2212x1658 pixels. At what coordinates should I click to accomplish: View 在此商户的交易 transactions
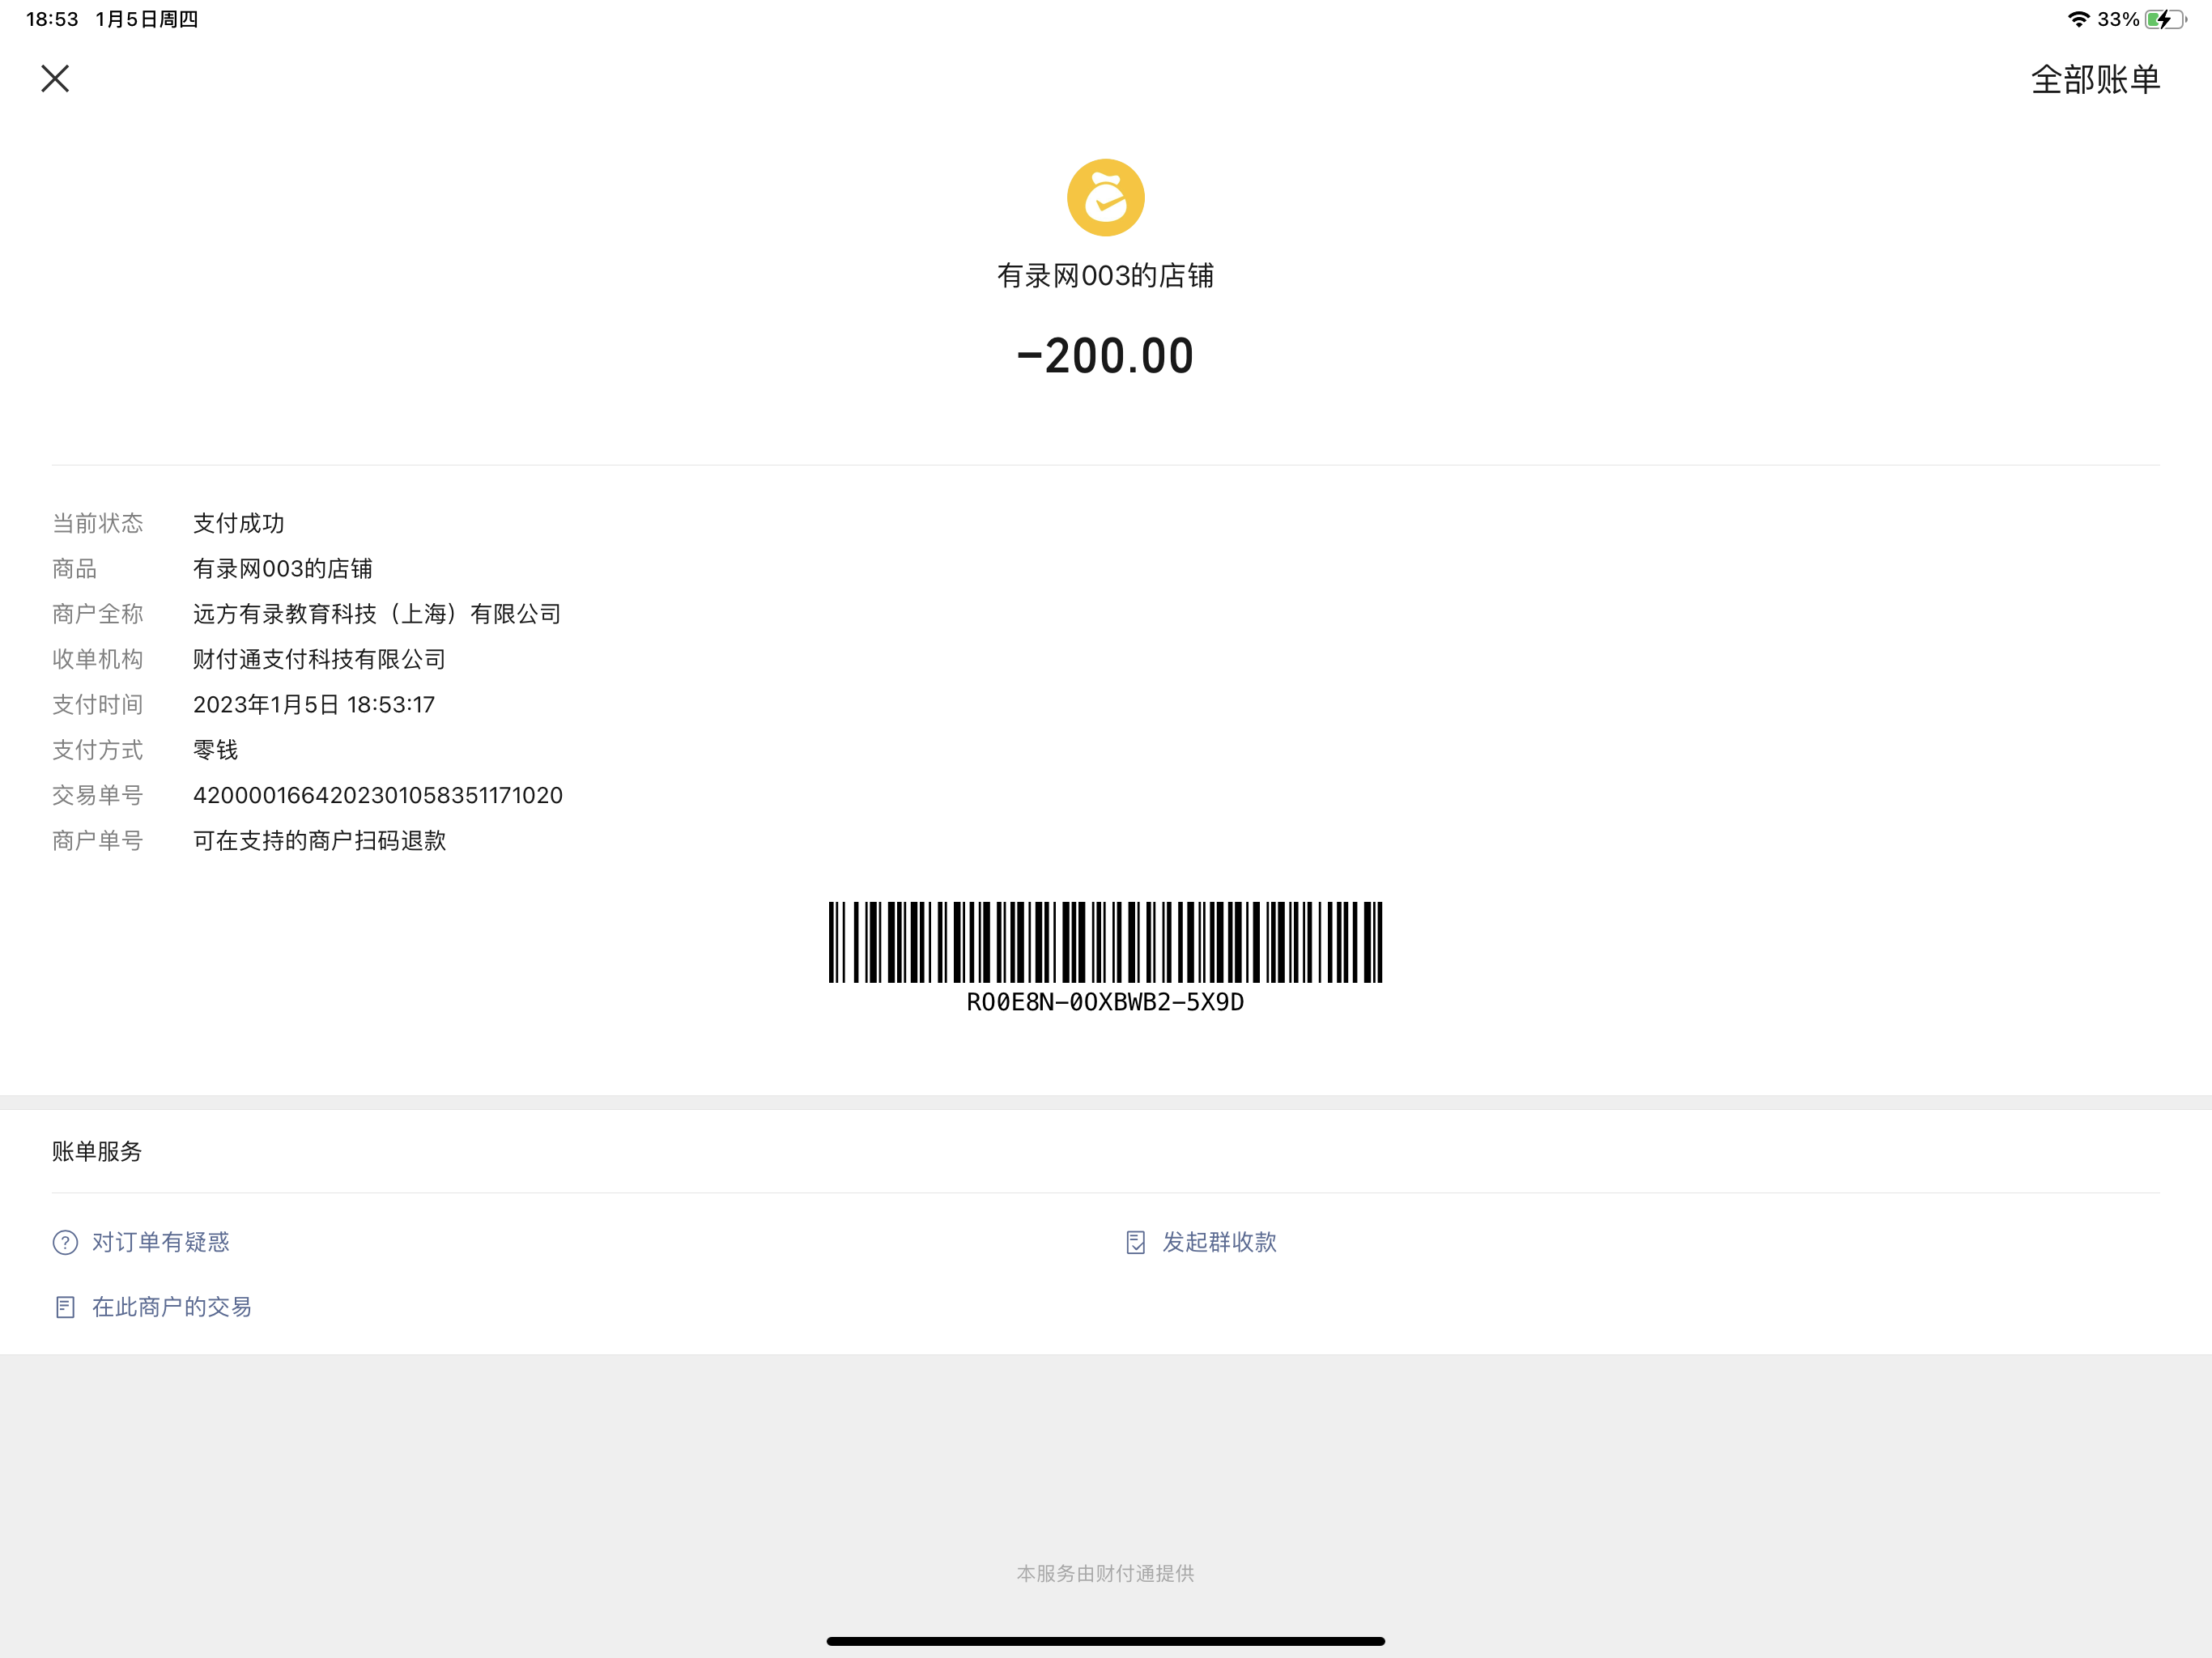[x=172, y=1307]
